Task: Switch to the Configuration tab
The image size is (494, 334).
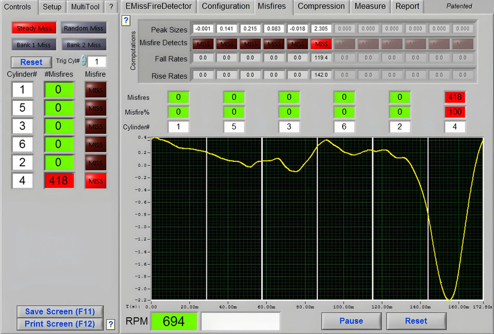Action: [225, 6]
